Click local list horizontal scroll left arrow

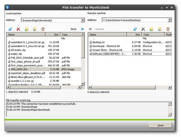(8, 87)
